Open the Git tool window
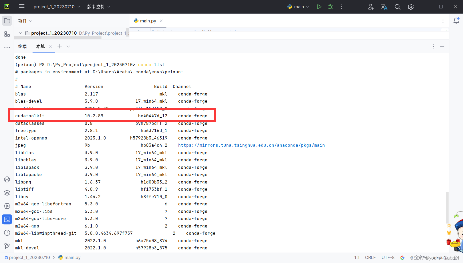Image resolution: width=463 pixels, height=263 pixels. click(7, 246)
